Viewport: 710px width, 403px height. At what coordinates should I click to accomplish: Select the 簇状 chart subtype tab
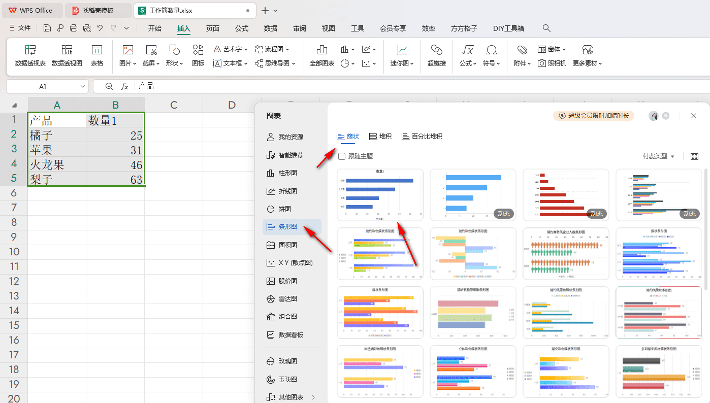click(x=348, y=137)
